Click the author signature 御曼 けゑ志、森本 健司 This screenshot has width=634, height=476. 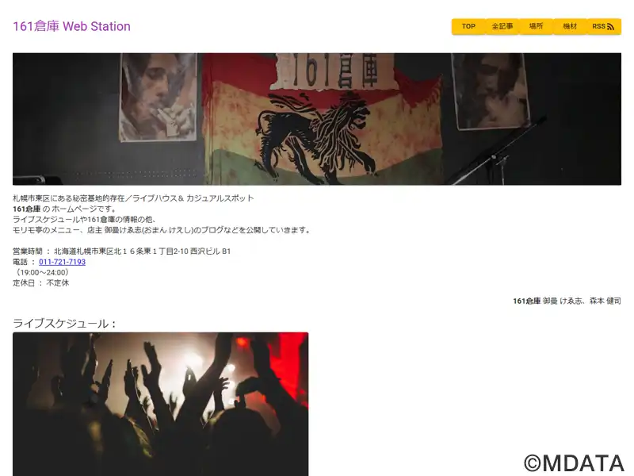(x=582, y=301)
